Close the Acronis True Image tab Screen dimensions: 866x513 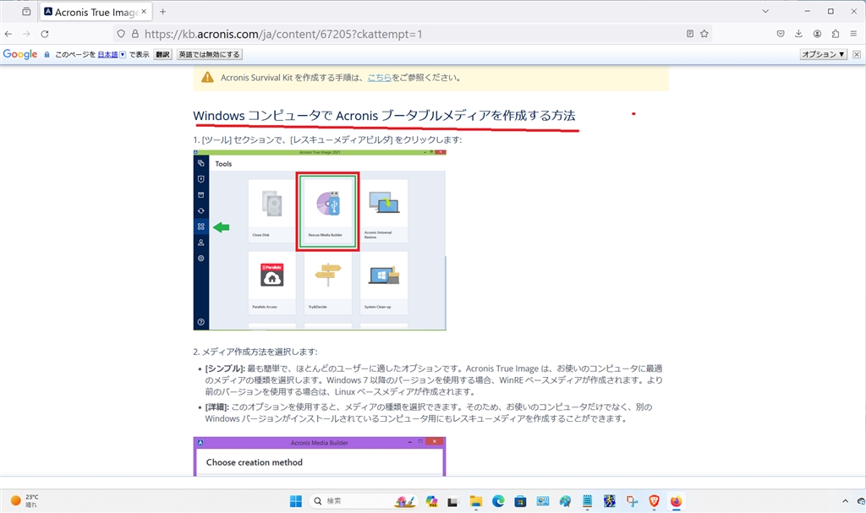coord(144,12)
